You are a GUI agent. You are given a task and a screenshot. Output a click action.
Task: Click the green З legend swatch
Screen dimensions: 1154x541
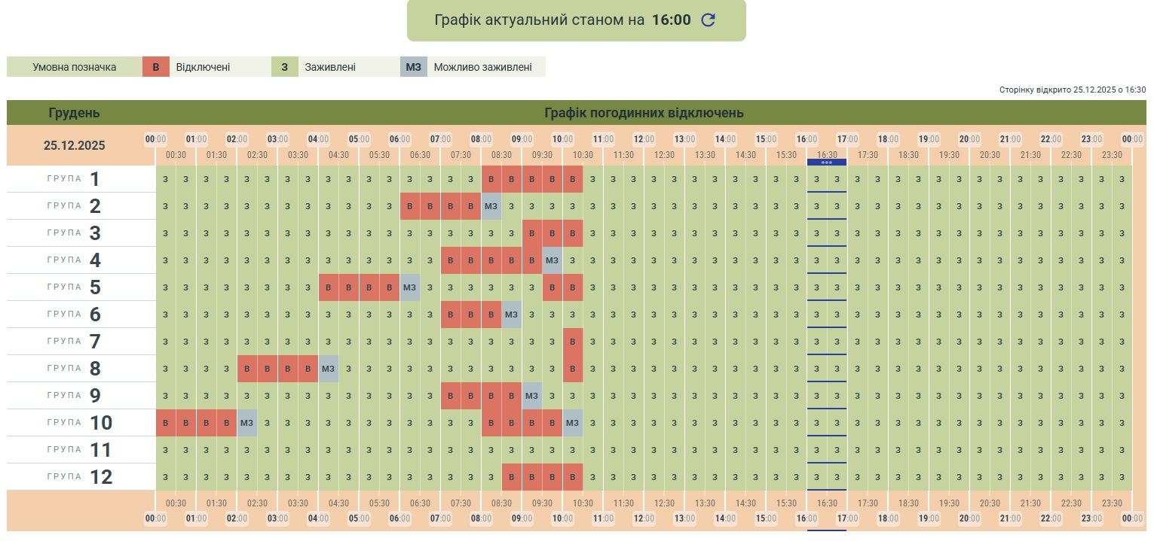[284, 67]
